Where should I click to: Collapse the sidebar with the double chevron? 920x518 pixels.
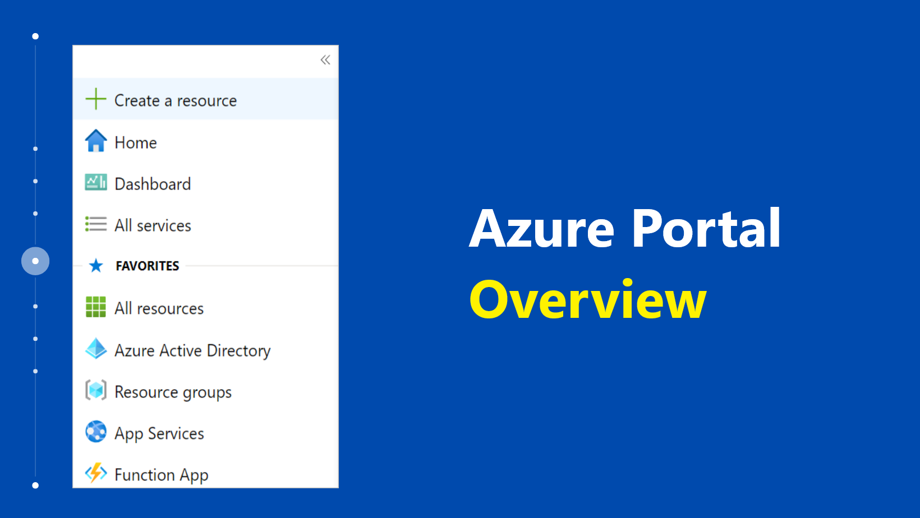tap(325, 59)
